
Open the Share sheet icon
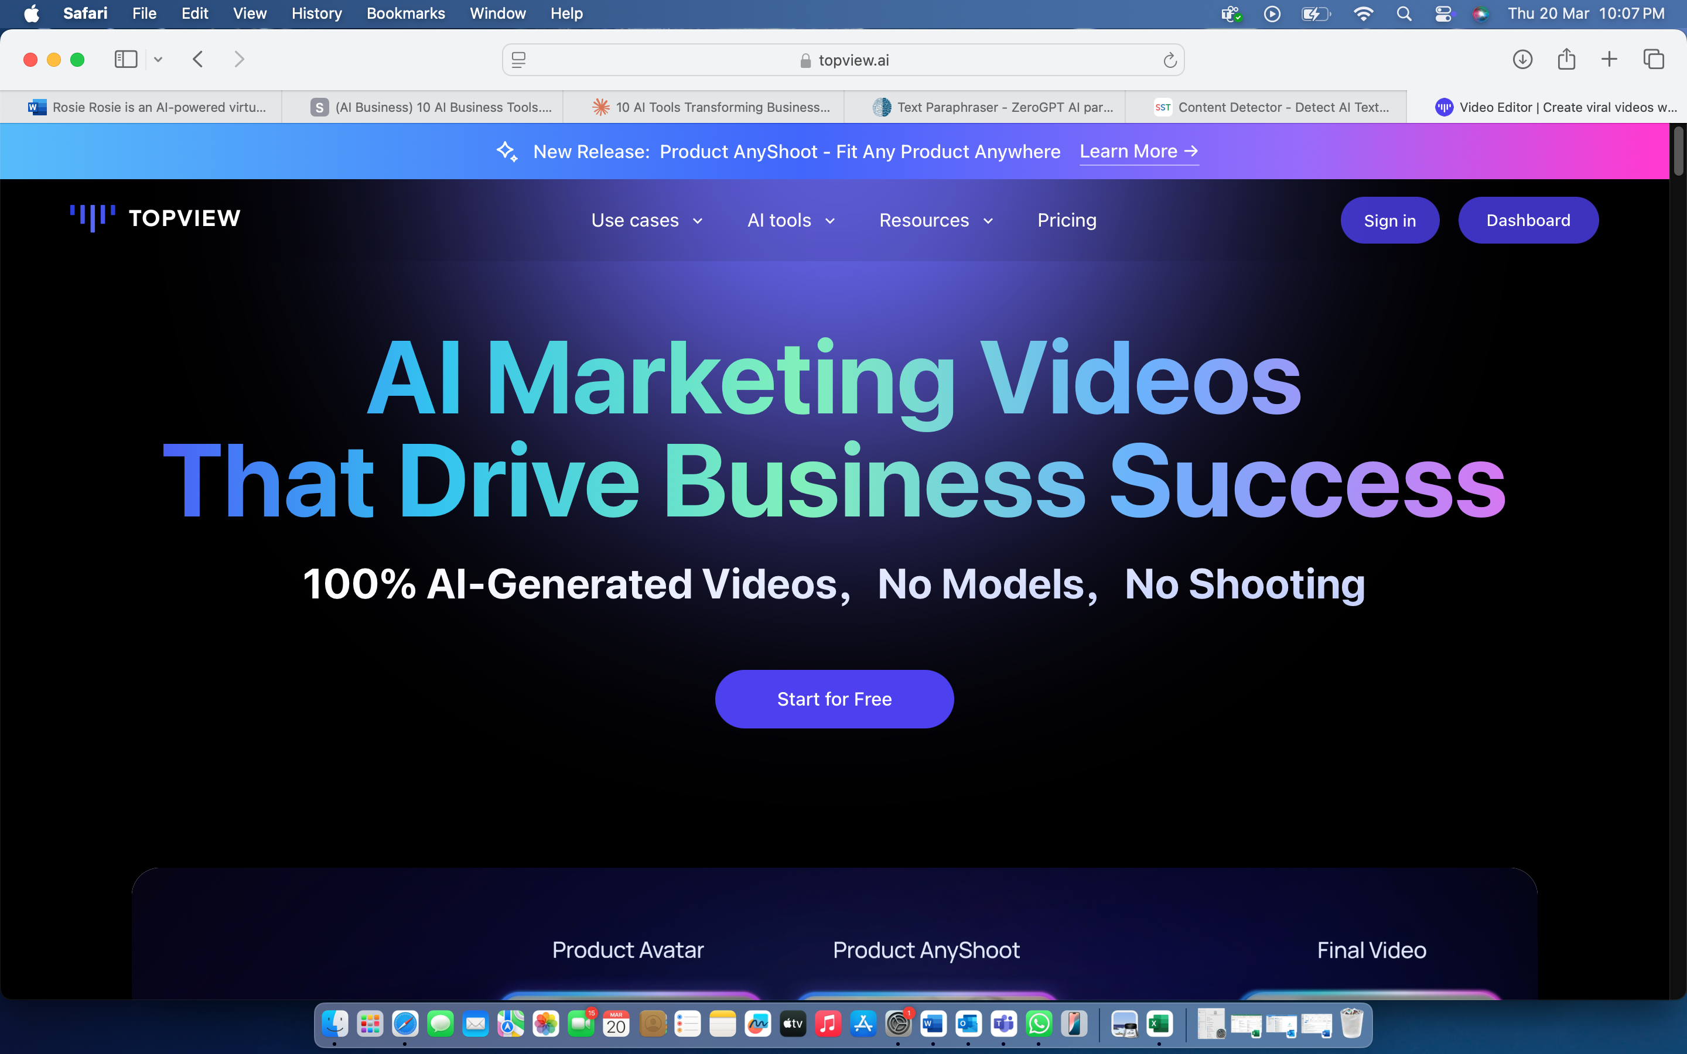pyautogui.click(x=1566, y=59)
